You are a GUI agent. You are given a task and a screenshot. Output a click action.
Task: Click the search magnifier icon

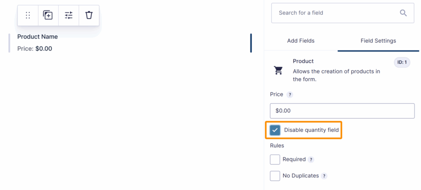(x=403, y=13)
